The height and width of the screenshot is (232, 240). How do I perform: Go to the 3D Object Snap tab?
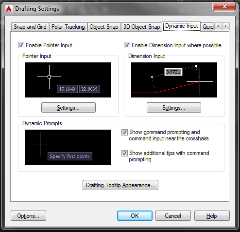(141, 27)
